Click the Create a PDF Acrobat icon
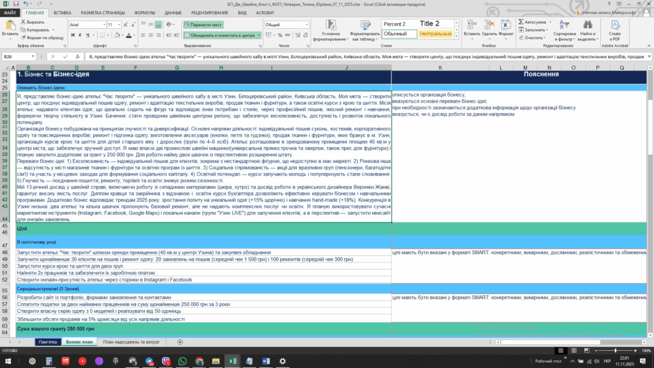 [x=614, y=26]
